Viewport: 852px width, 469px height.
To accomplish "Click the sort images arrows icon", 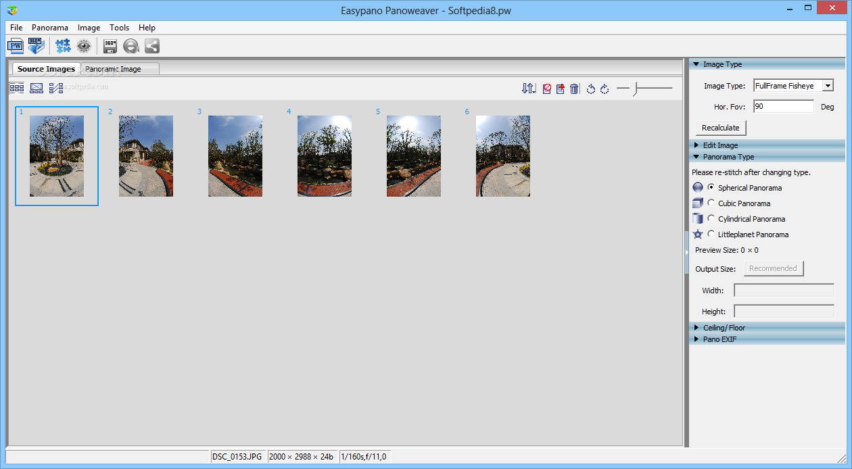I will 529,89.
